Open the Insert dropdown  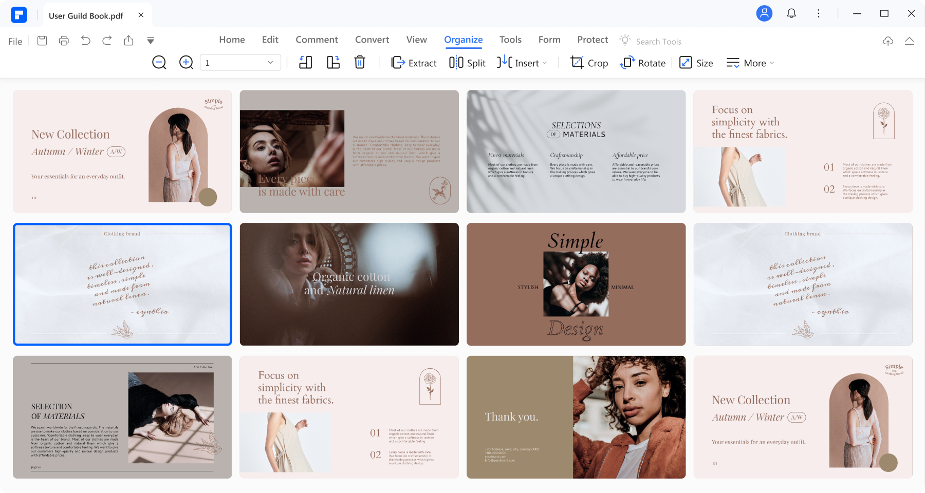tap(522, 63)
